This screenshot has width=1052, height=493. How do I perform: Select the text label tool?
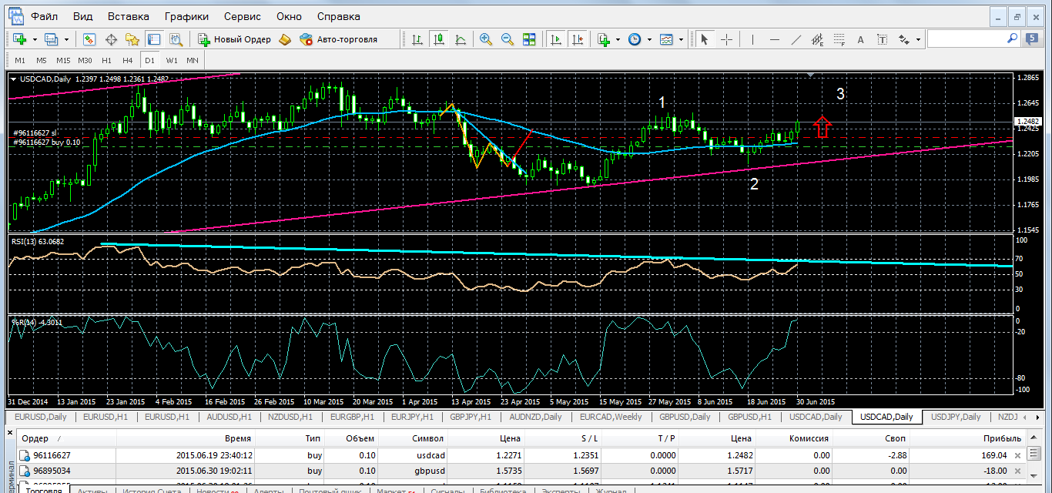pyautogui.click(x=883, y=39)
